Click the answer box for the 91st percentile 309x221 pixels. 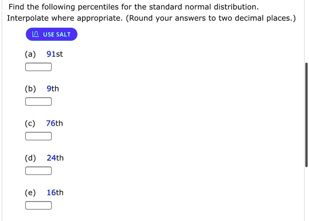pos(38,67)
